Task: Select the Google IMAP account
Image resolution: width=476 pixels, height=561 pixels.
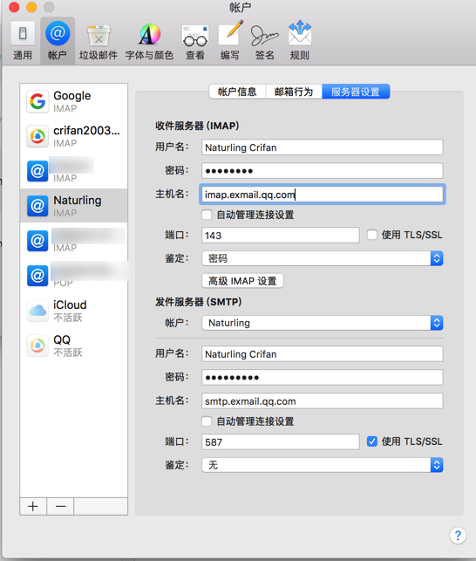Action: click(x=74, y=101)
